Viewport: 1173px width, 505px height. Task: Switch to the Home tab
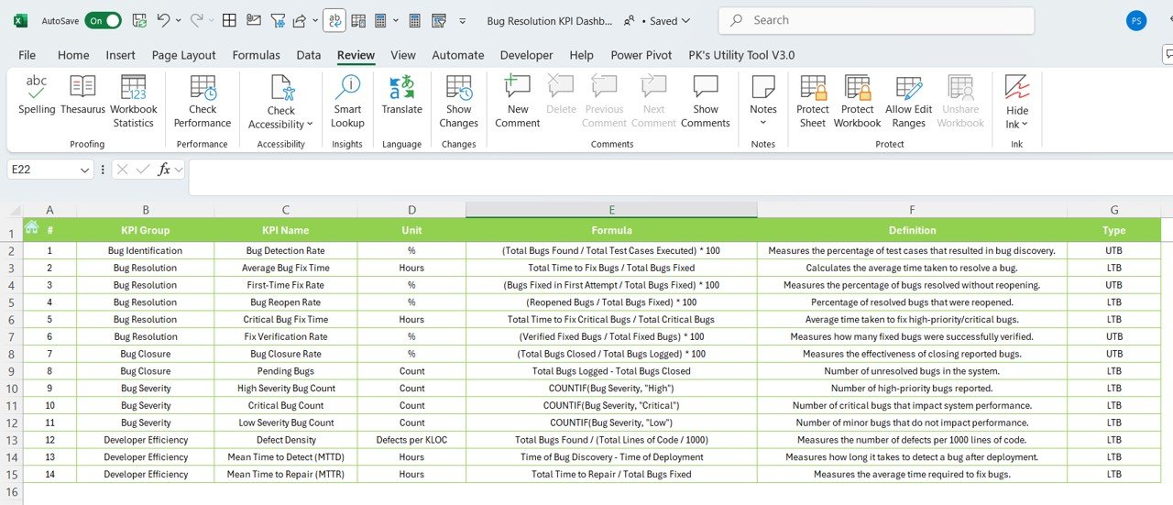tap(73, 55)
